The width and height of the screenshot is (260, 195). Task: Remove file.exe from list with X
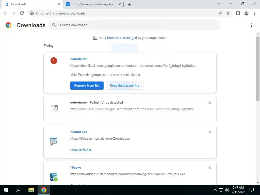(x=209, y=168)
